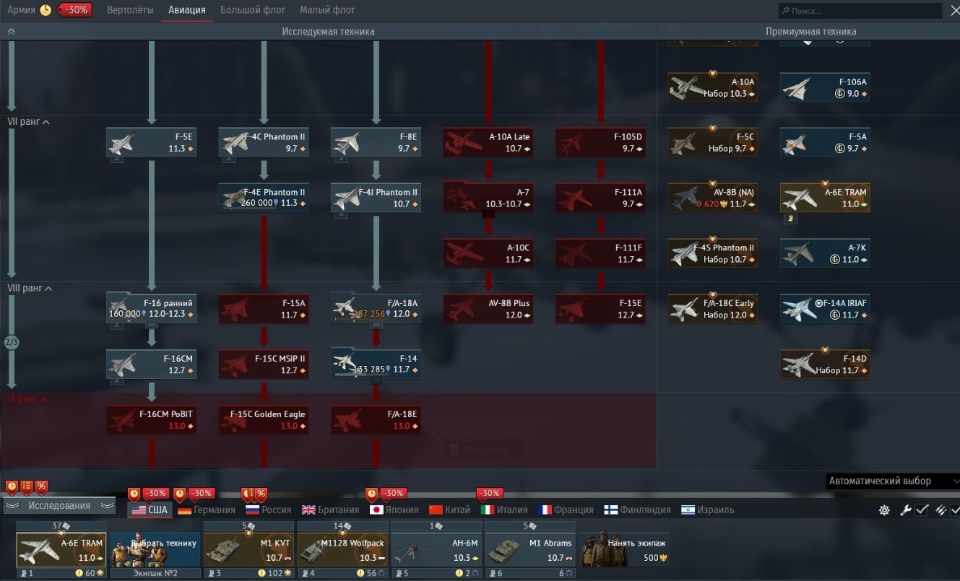The height and width of the screenshot is (581, 960).
Task: Choose the Израиль nation flag
Action: coord(707,510)
